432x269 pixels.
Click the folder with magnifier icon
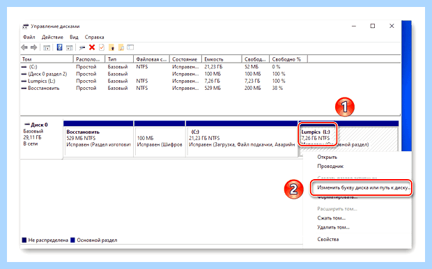pos(121,48)
